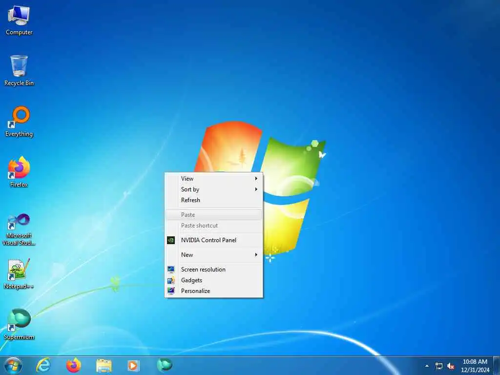Select the Everything search shortcut icon
Image resolution: width=500 pixels, height=375 pixels.
point(19,122)
